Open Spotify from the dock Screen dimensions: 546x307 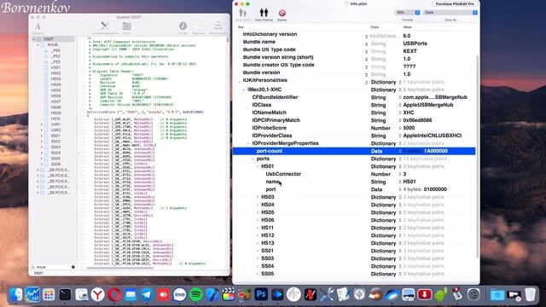click(196, 294)
